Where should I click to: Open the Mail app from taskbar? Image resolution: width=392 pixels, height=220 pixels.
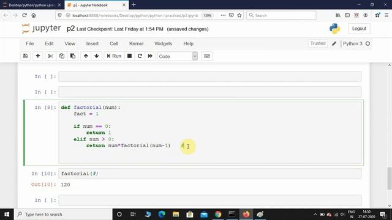(204, 215)
